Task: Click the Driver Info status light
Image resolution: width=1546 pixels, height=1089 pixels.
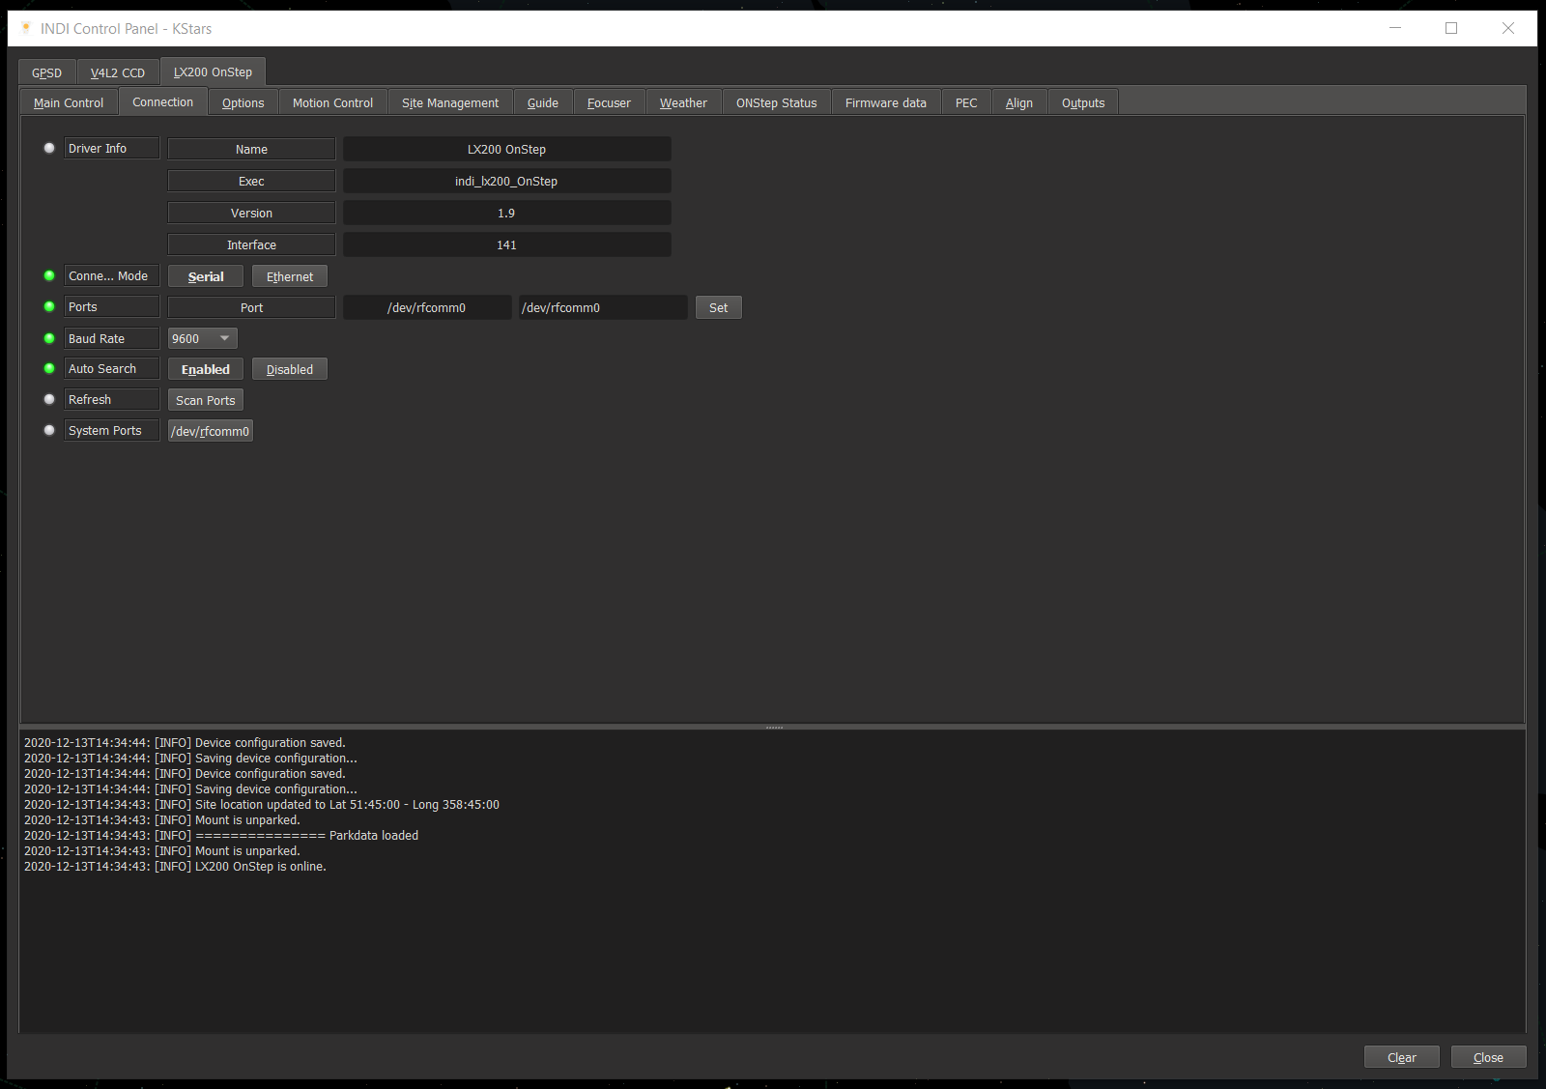Action: pyautogui.click(x=49, y=148)
